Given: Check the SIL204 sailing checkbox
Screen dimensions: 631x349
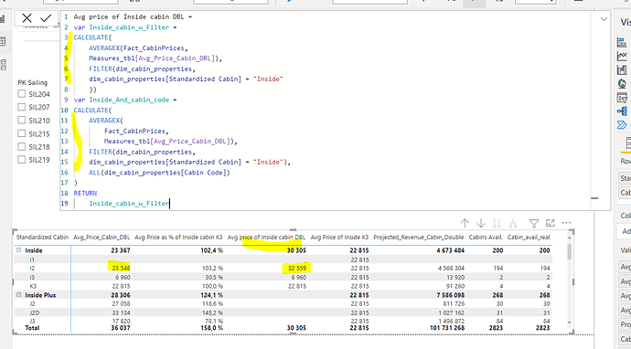Looking at the screenshot, I should 22,94.
